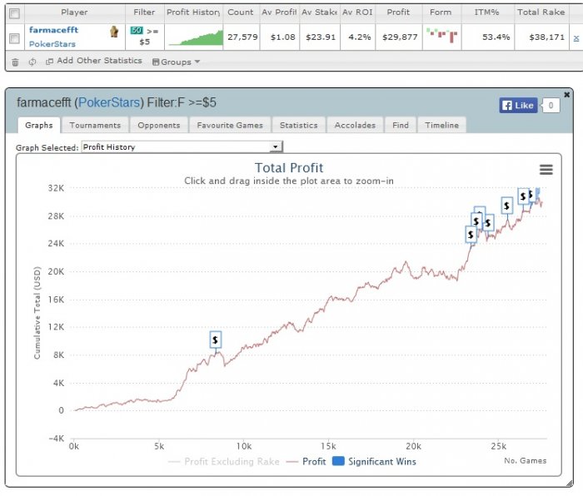Open the chart hamburger menu icon

pyautogui.click(x=546, y=170)
